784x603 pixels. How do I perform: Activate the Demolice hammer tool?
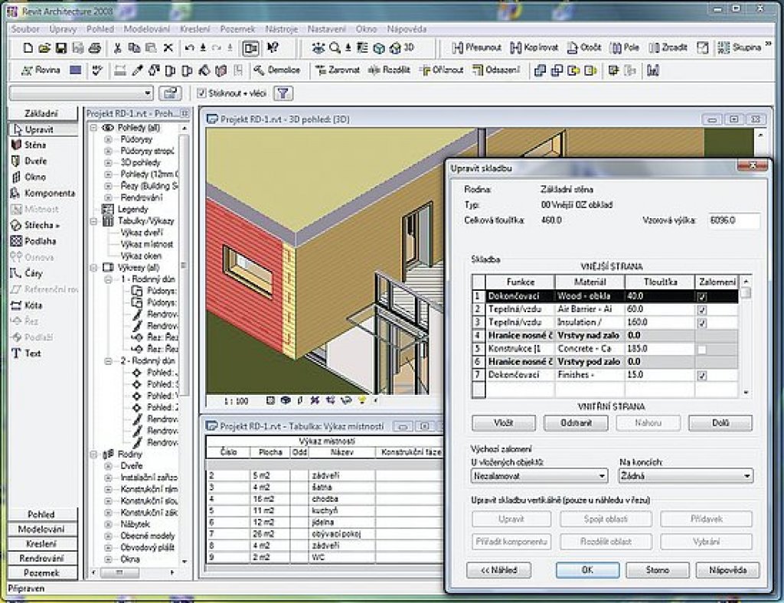click(276, 70)
